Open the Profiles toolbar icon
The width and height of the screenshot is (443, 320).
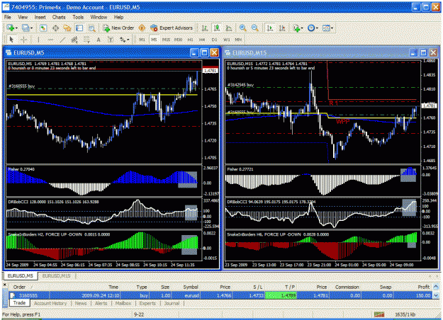point(26,28)
